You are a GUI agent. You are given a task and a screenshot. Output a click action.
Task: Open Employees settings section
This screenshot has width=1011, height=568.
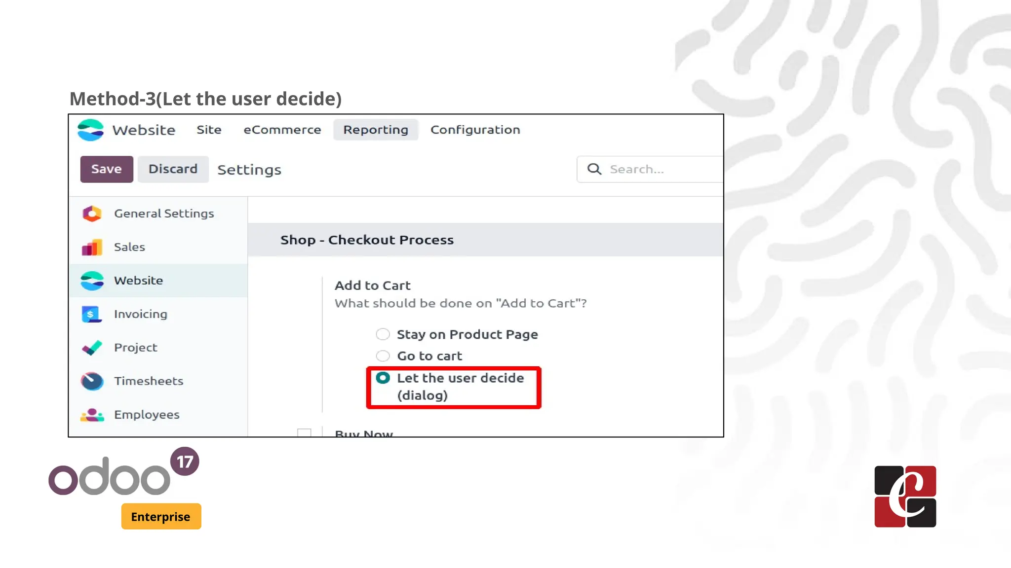pyautogui.click(x=158, y=415)
